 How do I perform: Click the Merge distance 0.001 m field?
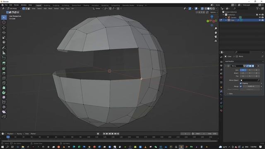tap(251, 87)
